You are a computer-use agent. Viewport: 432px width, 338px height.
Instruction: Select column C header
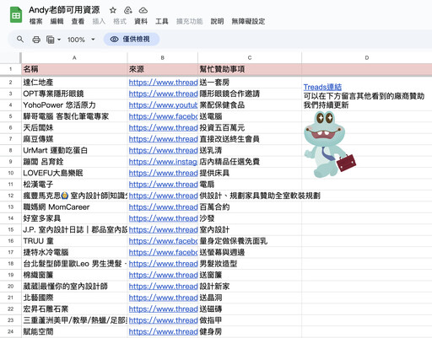[250, 57]
